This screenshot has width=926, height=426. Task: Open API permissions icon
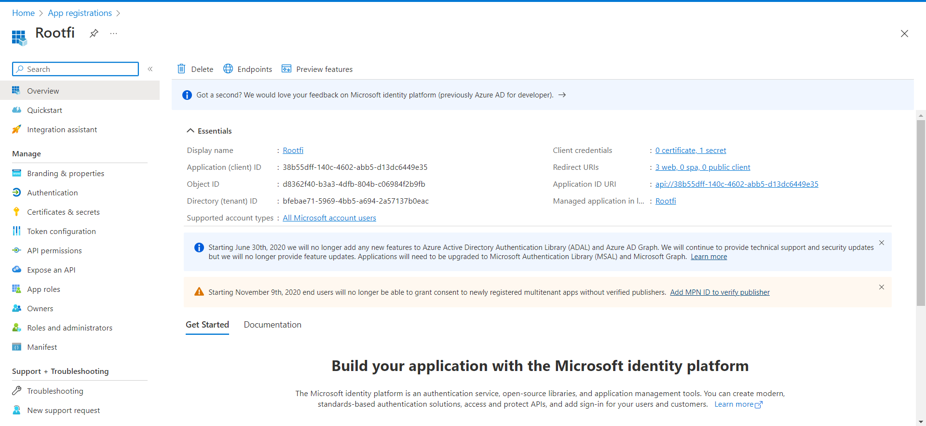pyautogui.click(x=16, y=250)
